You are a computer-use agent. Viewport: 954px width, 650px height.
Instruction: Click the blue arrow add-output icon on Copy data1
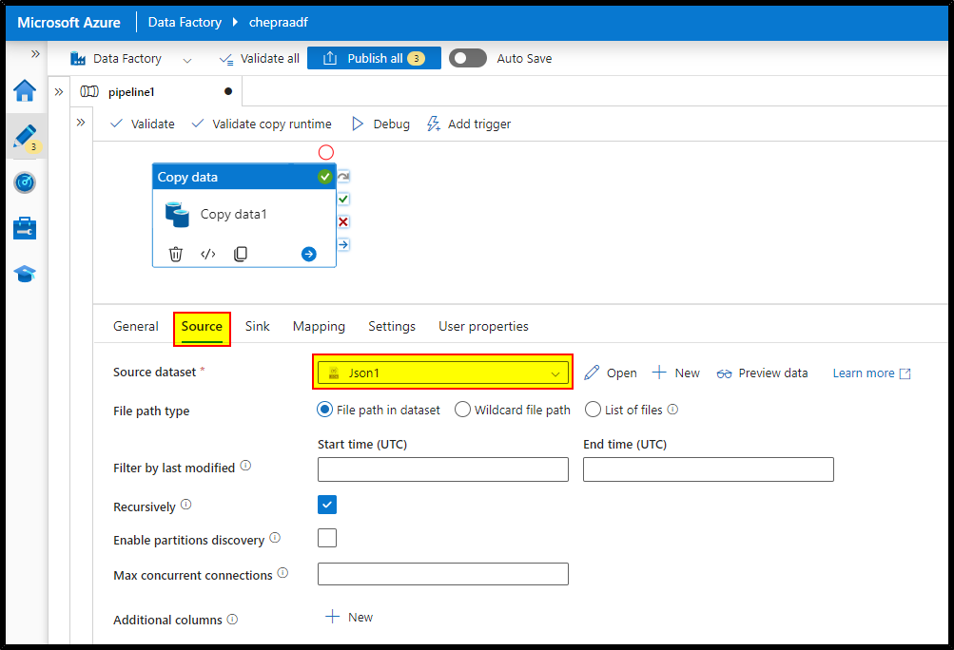[x=309, y=254]
